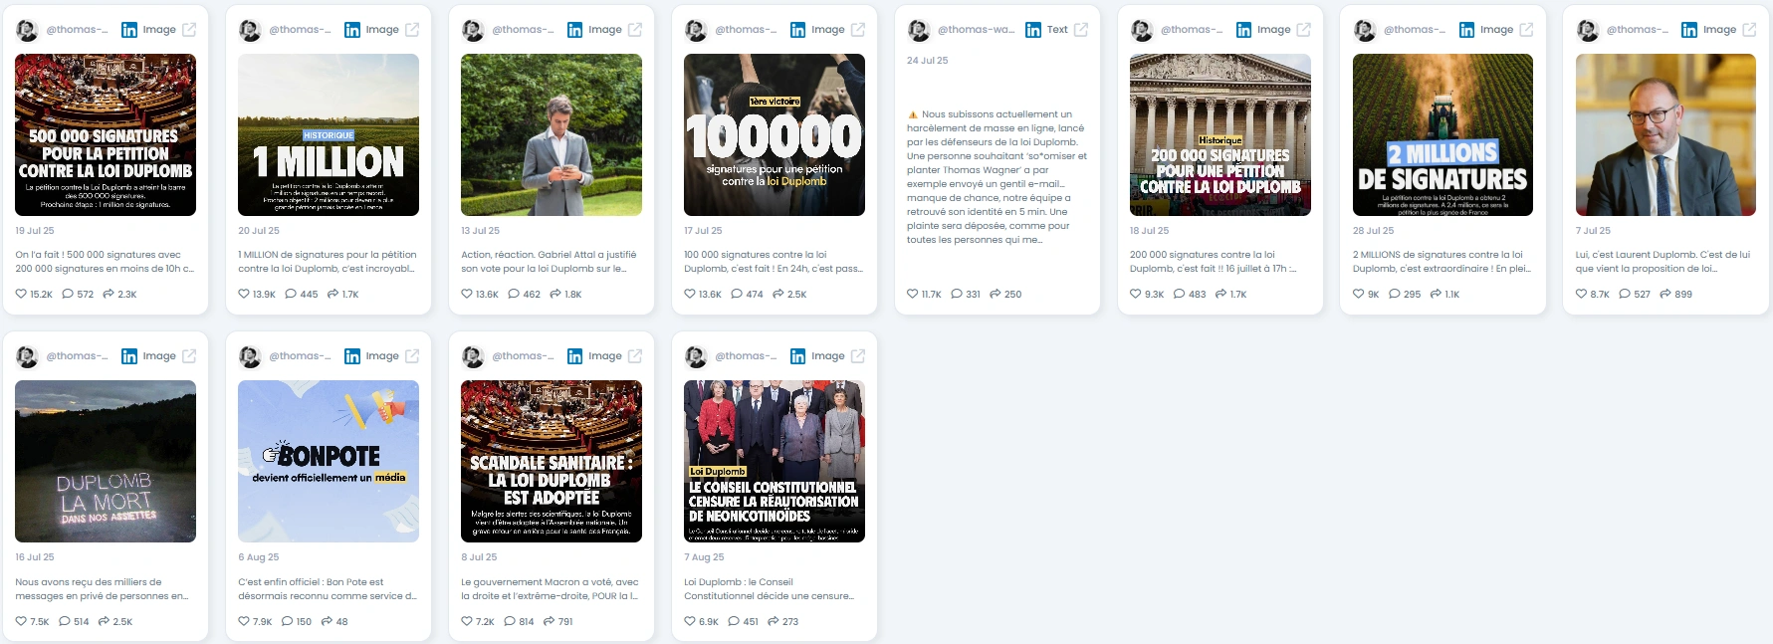Open external link icon on Gabriel Attal post

[x=635, y=30]
